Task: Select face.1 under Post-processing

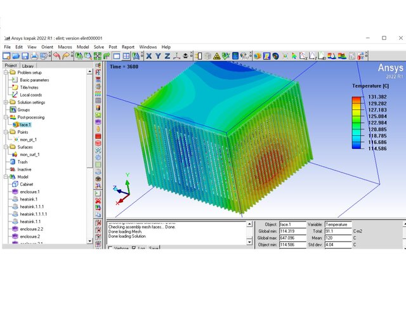Action: click(x=25, y=125)
